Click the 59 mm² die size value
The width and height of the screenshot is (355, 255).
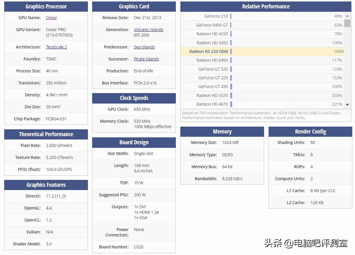53,107
